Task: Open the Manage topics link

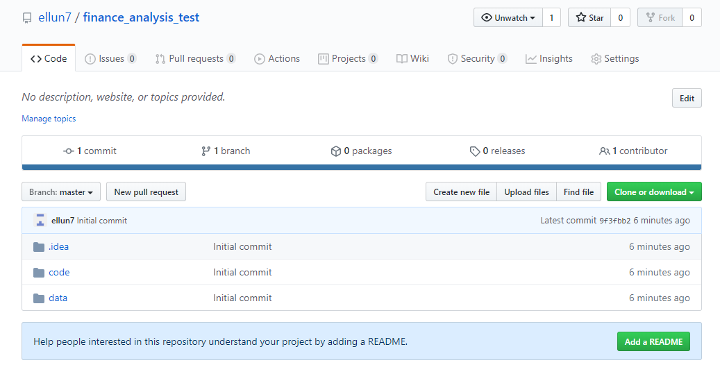Action: pos(49,119)
